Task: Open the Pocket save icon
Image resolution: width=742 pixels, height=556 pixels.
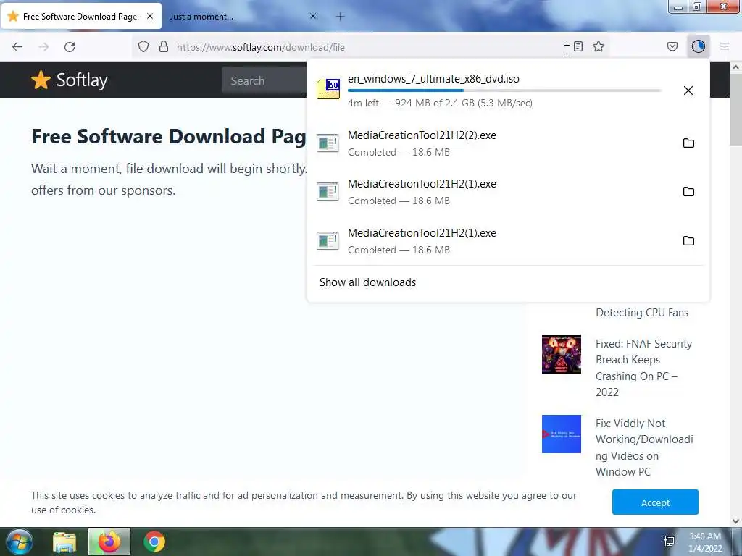Action: (x=672, y=46)
